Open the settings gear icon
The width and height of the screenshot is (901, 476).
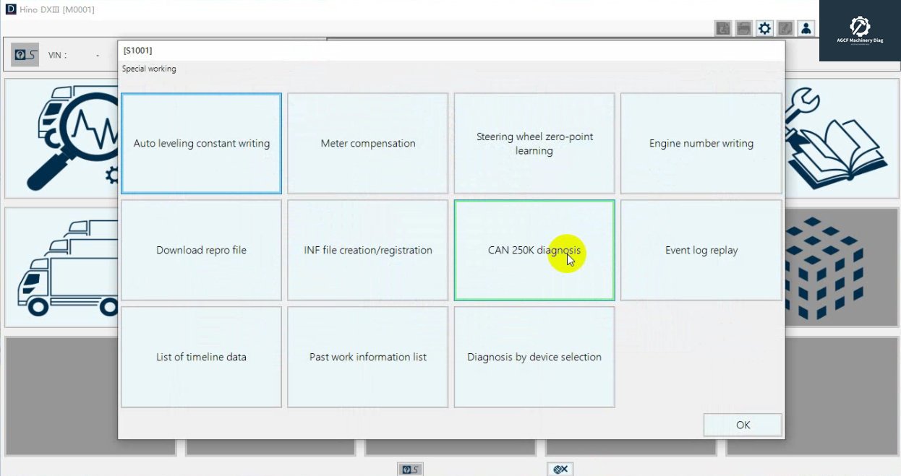click(x=764, y=28)
